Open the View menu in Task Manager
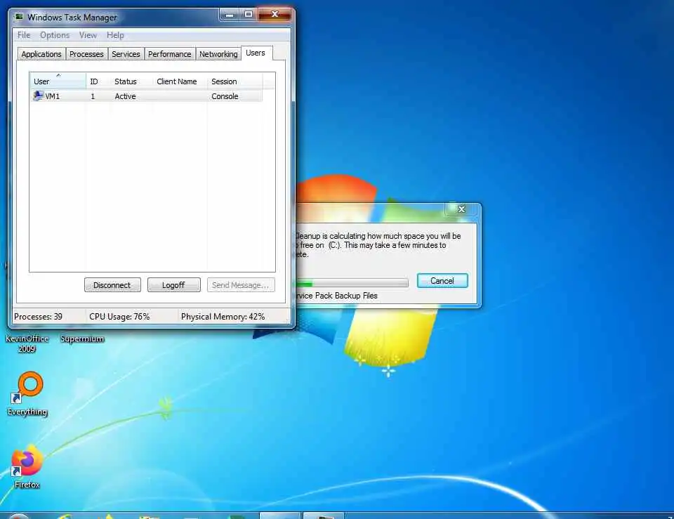This screenshot has height=519, width=674. coord(88,35)
